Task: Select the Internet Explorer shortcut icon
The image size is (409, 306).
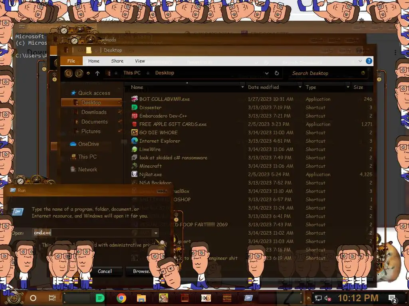Action: point(134,141)
